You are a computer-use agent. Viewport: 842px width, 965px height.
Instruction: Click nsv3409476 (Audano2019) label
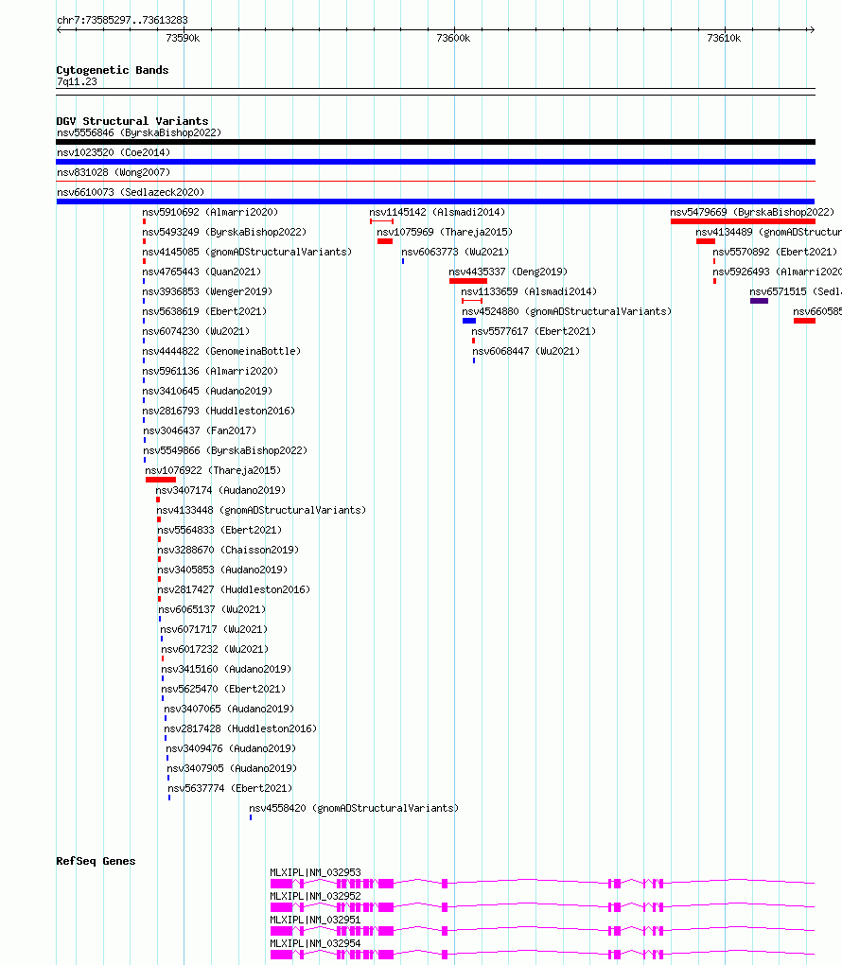231,748
